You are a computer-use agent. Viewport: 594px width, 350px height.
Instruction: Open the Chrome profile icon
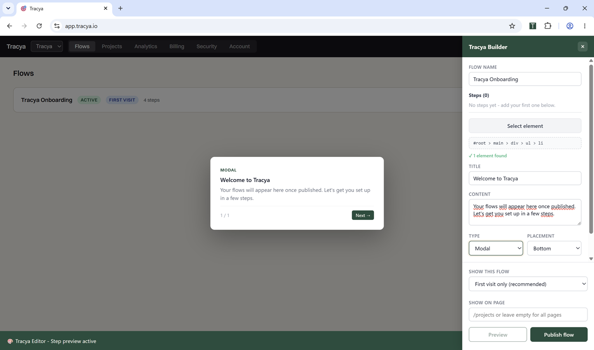[x=570, y=26]
